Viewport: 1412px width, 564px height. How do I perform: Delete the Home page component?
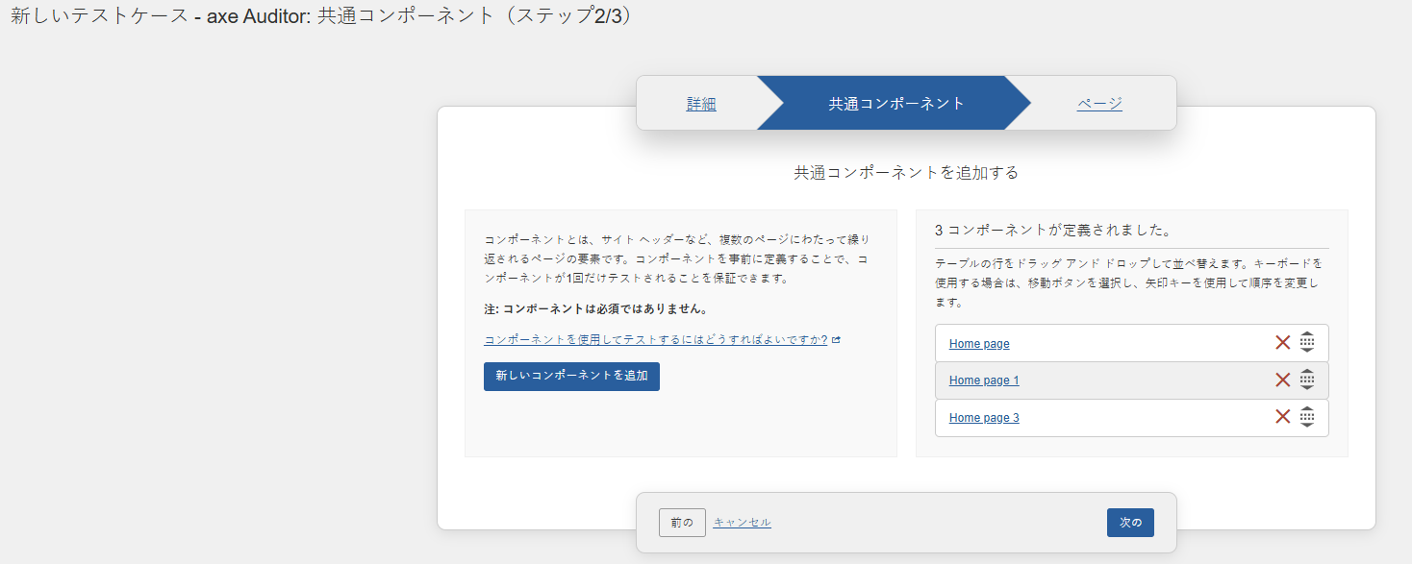tap(1282, 343)
